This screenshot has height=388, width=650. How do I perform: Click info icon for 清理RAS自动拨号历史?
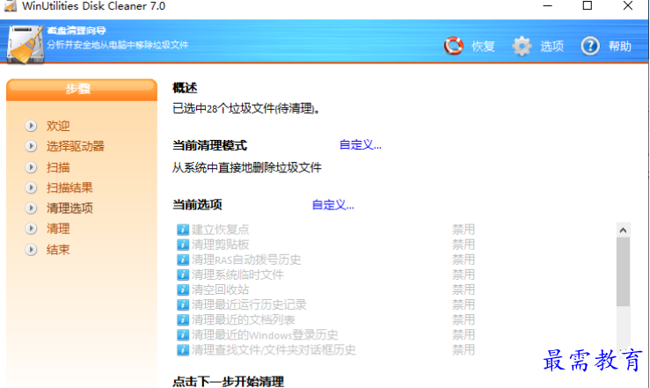[183, 260]
